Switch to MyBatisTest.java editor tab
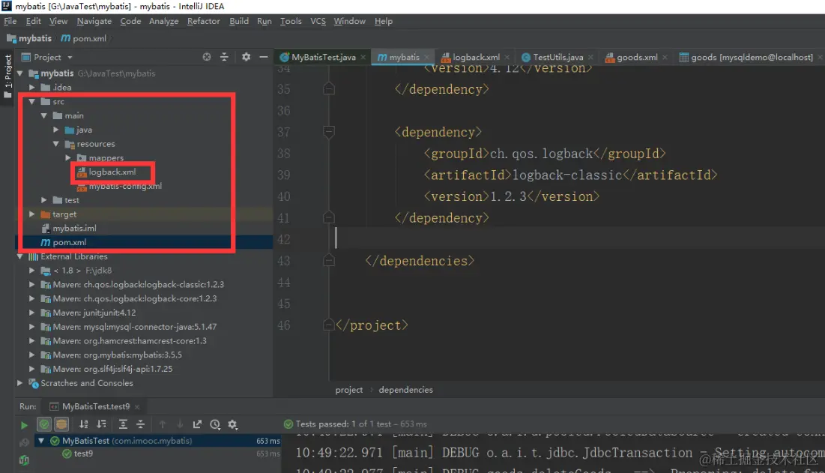Viewport: 825px width, 473px height. pyautogui.click(x=323, y=58)
